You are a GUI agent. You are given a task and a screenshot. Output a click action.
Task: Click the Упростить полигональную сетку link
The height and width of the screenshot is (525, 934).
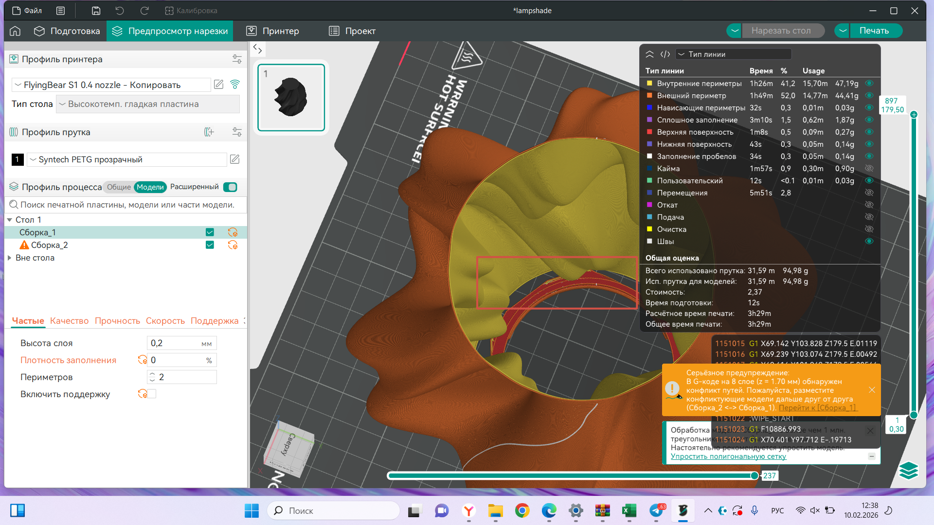[x=728, y=456]
